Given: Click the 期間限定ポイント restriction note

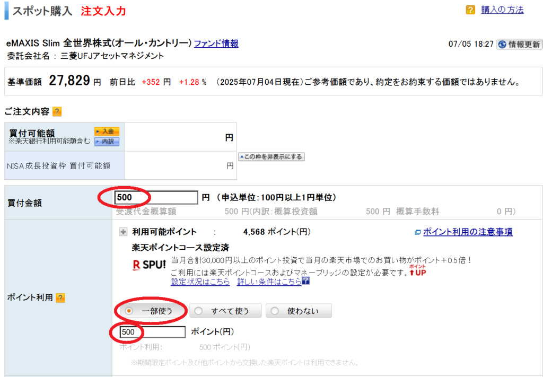Looking at the screenshot, I should 244,363.
